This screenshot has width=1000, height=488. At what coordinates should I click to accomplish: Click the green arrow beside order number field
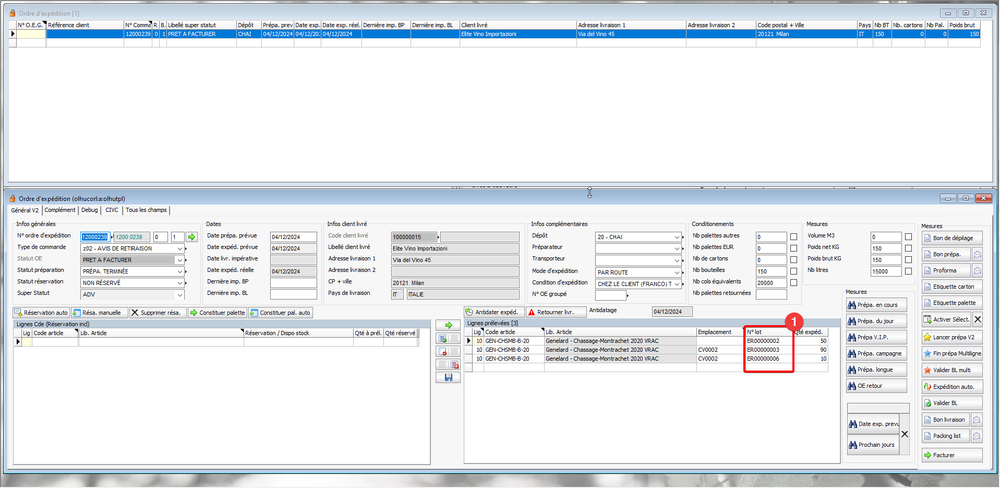coord(192,237)
